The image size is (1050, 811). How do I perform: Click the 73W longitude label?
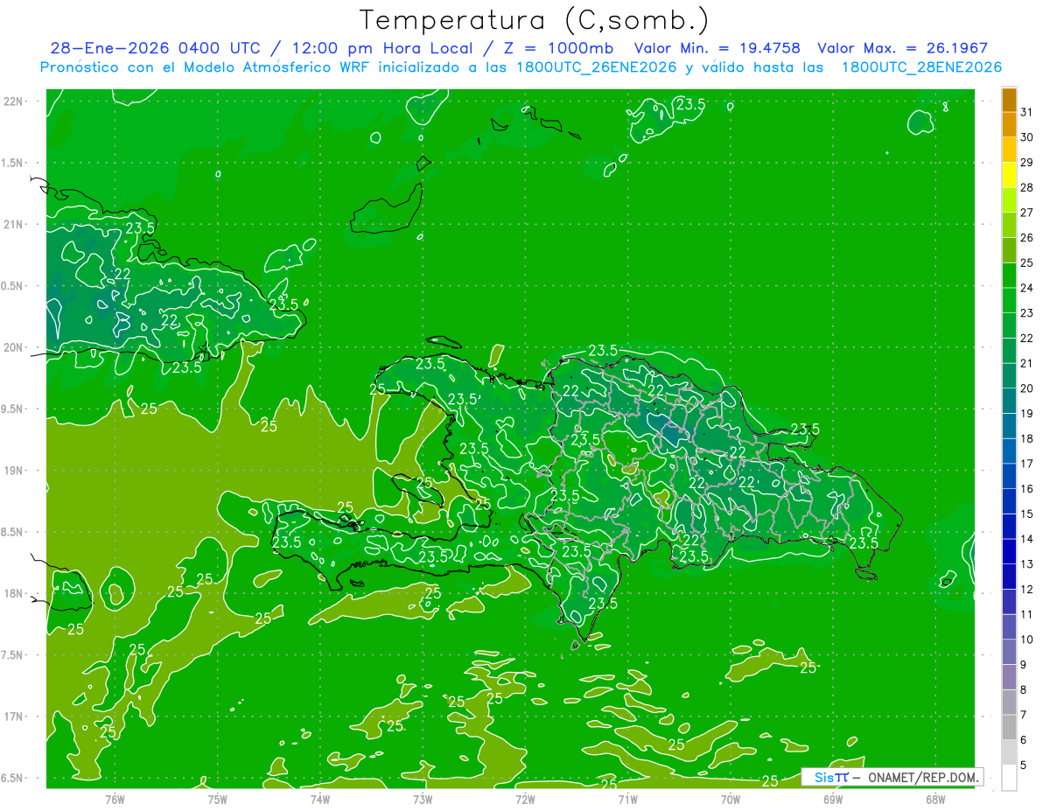pos(423,799)
